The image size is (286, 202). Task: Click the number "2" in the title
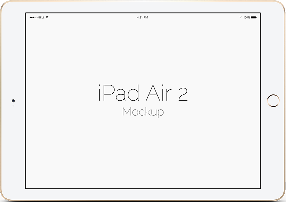(183, 94)
